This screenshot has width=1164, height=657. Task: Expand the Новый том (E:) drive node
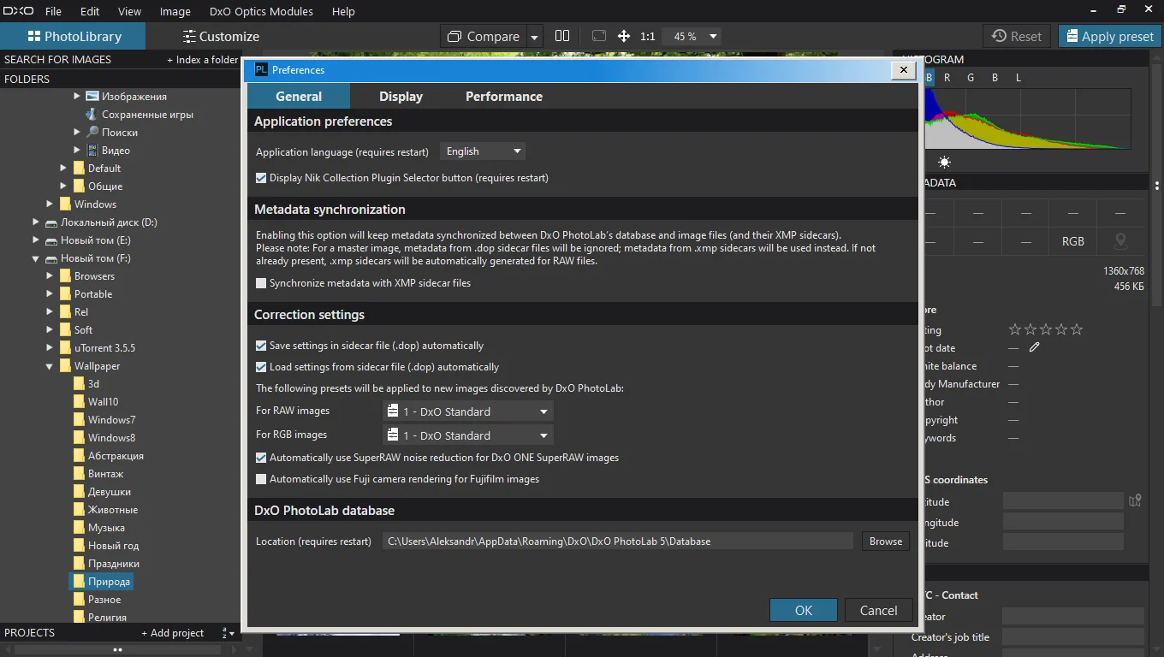[x=36, y=240]
